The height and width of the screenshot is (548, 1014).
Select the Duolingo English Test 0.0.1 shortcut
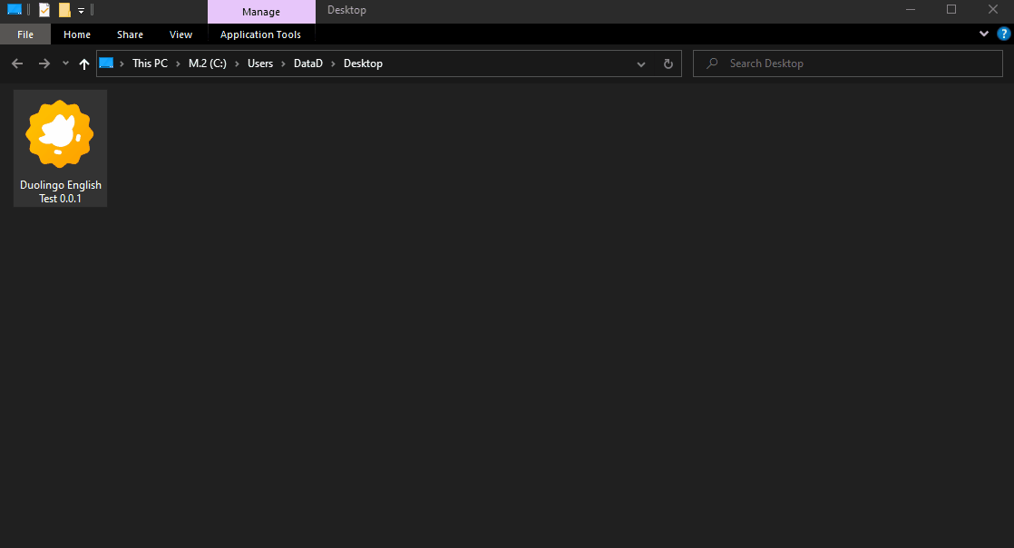click(x=60, y=148)
